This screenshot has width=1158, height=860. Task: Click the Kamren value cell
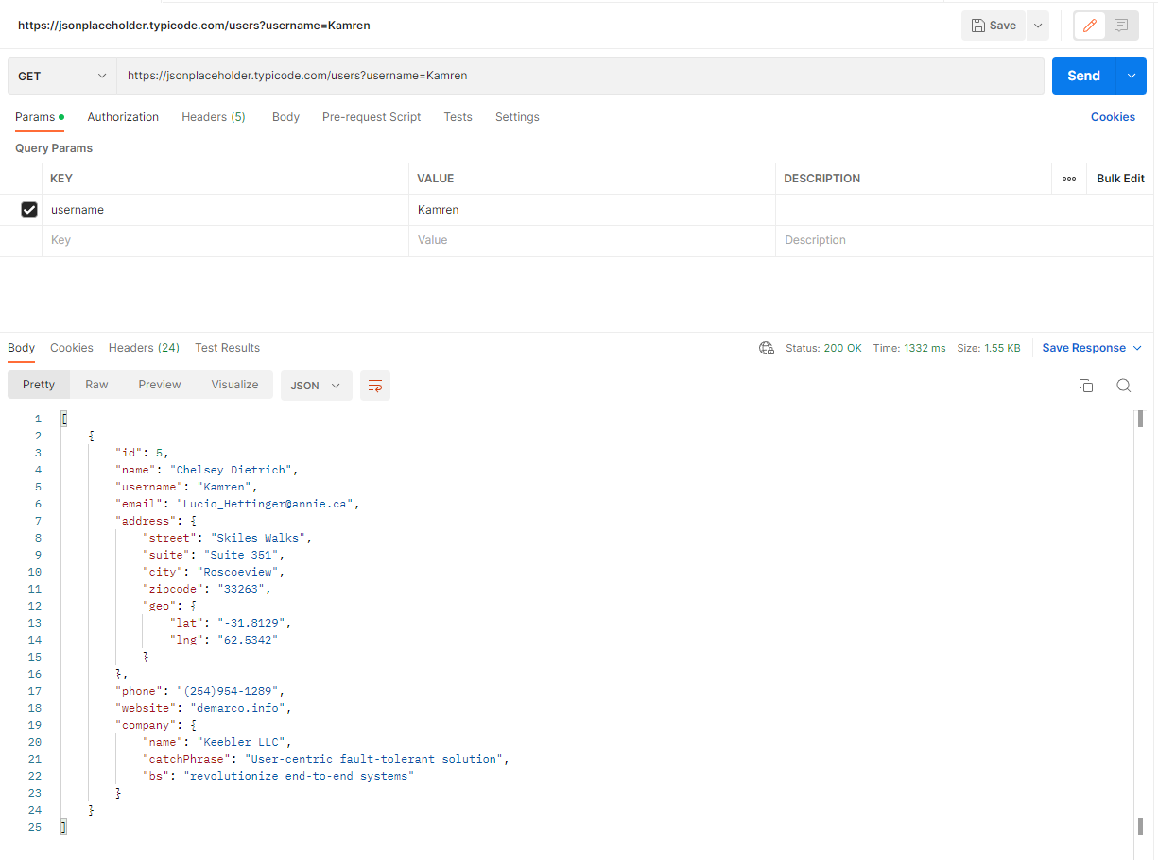pos(593,210)
